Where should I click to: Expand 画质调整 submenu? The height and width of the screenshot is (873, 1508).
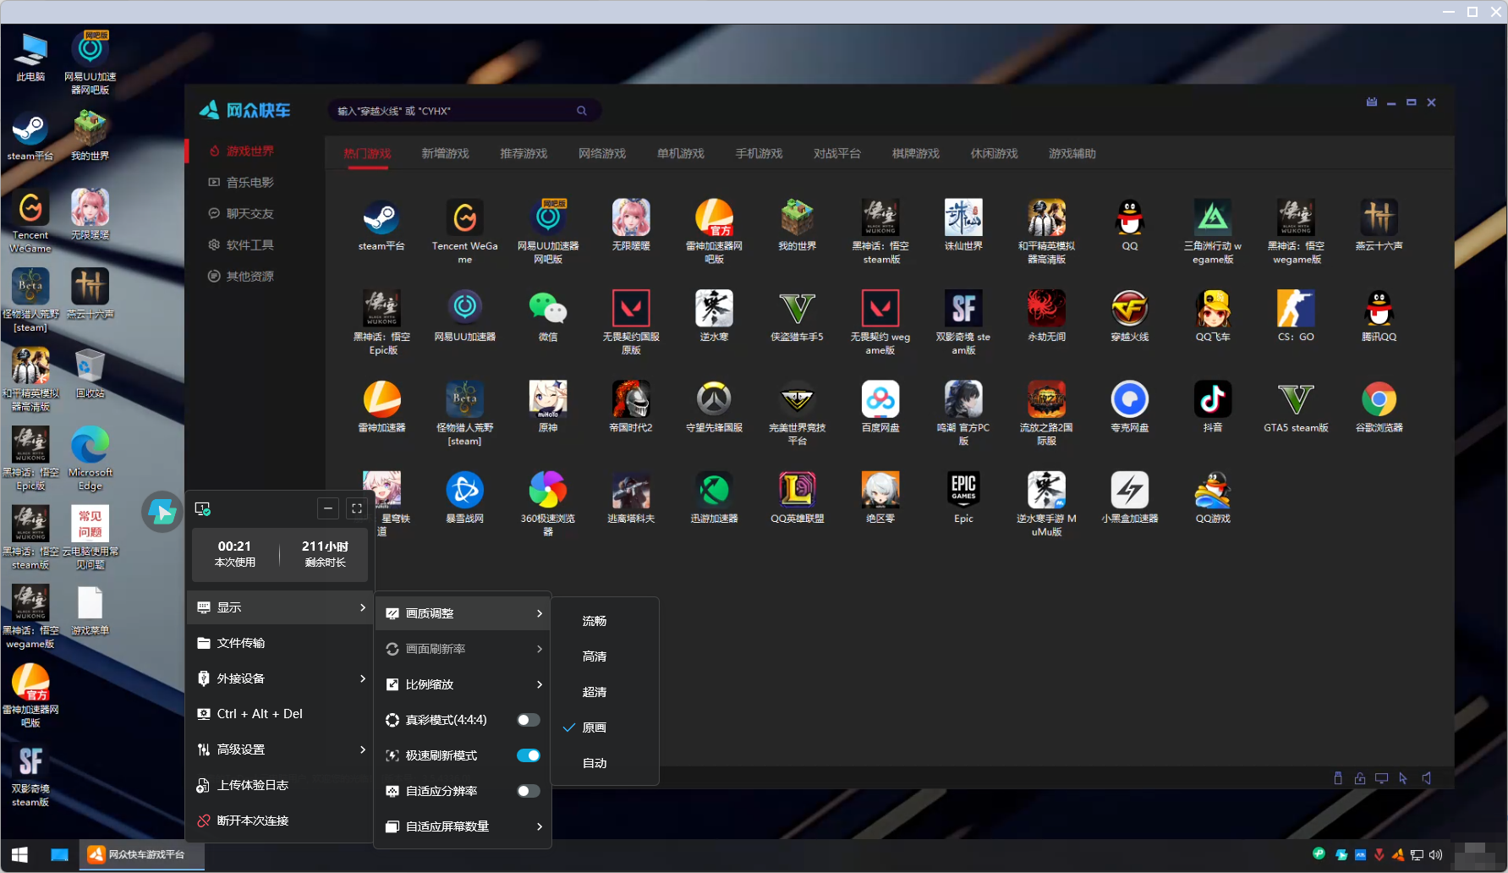pos(463,613)
